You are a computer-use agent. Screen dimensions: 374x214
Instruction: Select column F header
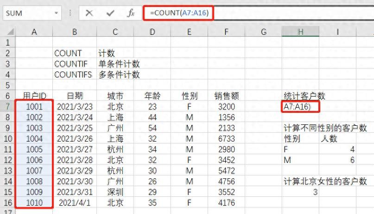226,32
